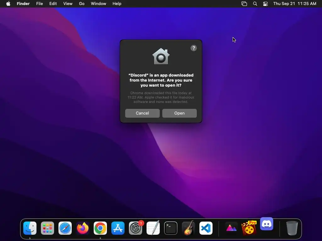The height and width of the screenshot is (241, 322).
Task: Open GarageBand in the dock
Action: point(188,228)
